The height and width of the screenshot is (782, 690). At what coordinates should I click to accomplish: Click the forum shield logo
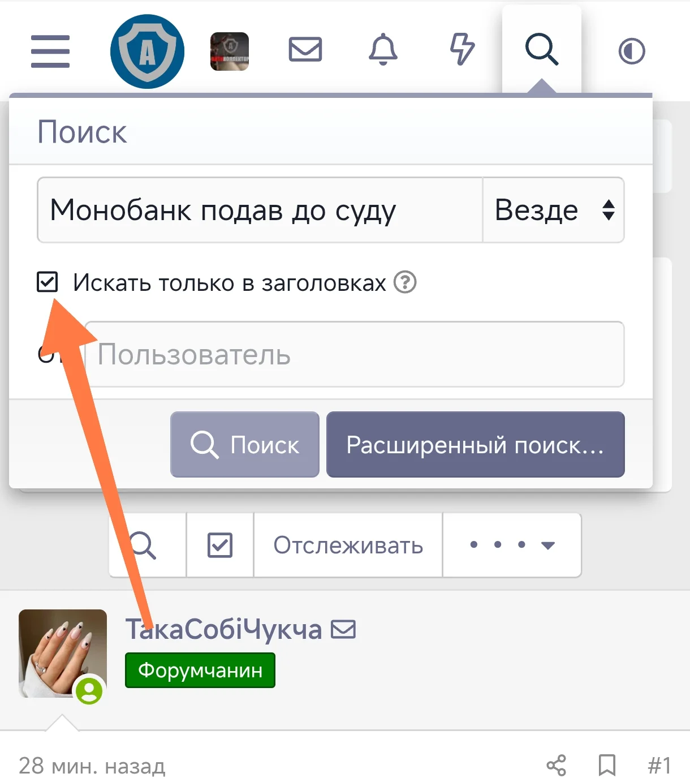(147, 50)
